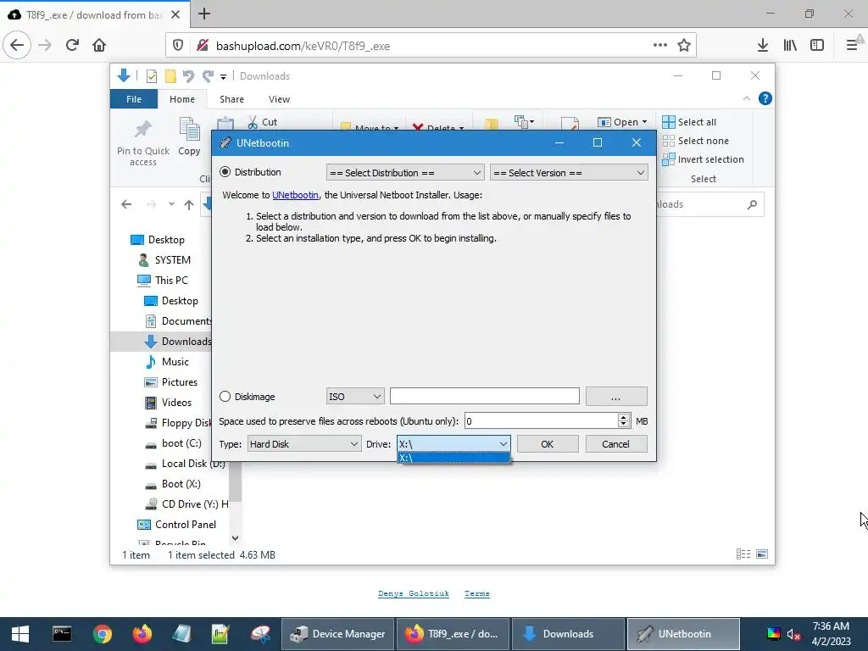The height and width of the screenshot is (651, 868).
Task: Switch to the View ribbon tab
Action: [279, 99]
